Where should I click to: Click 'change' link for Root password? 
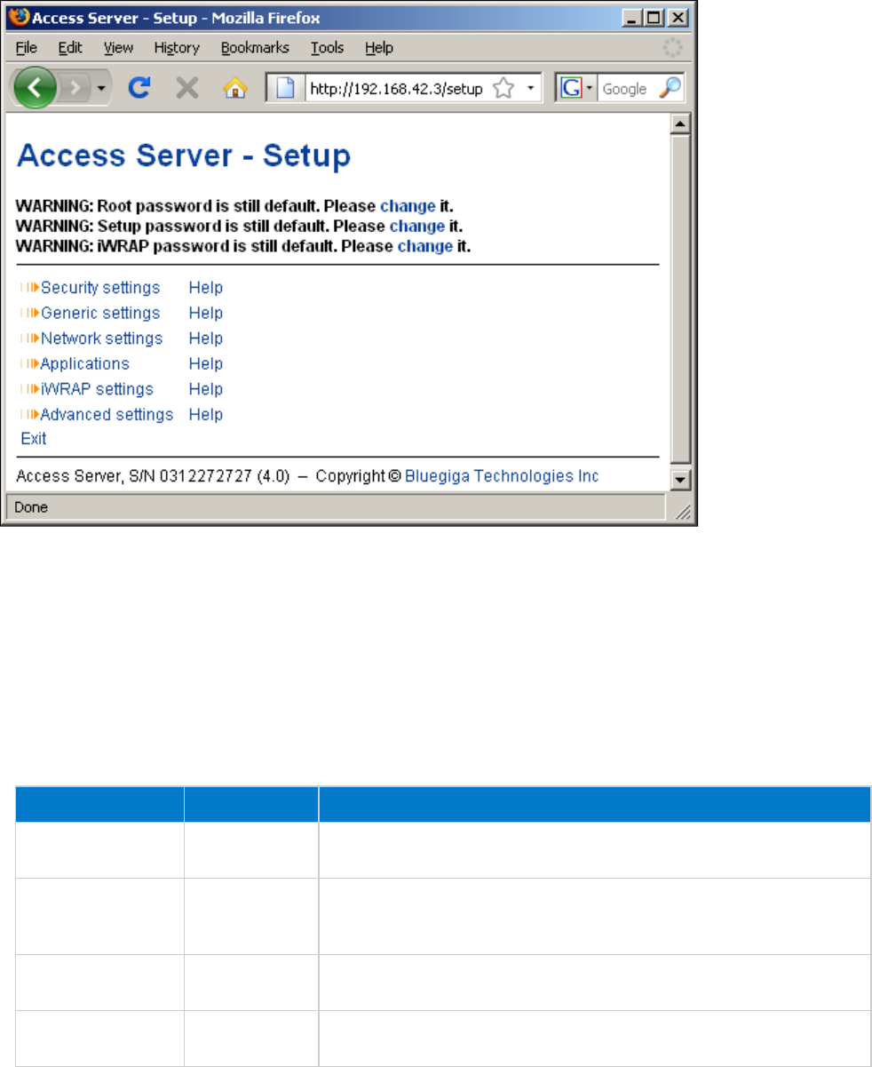pyautogui.click(x=408, y=206)
